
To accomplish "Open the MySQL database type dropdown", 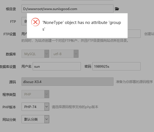I will point(35,54).
